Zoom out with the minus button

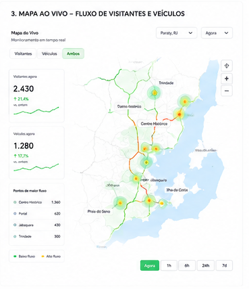tap(227, 91)
